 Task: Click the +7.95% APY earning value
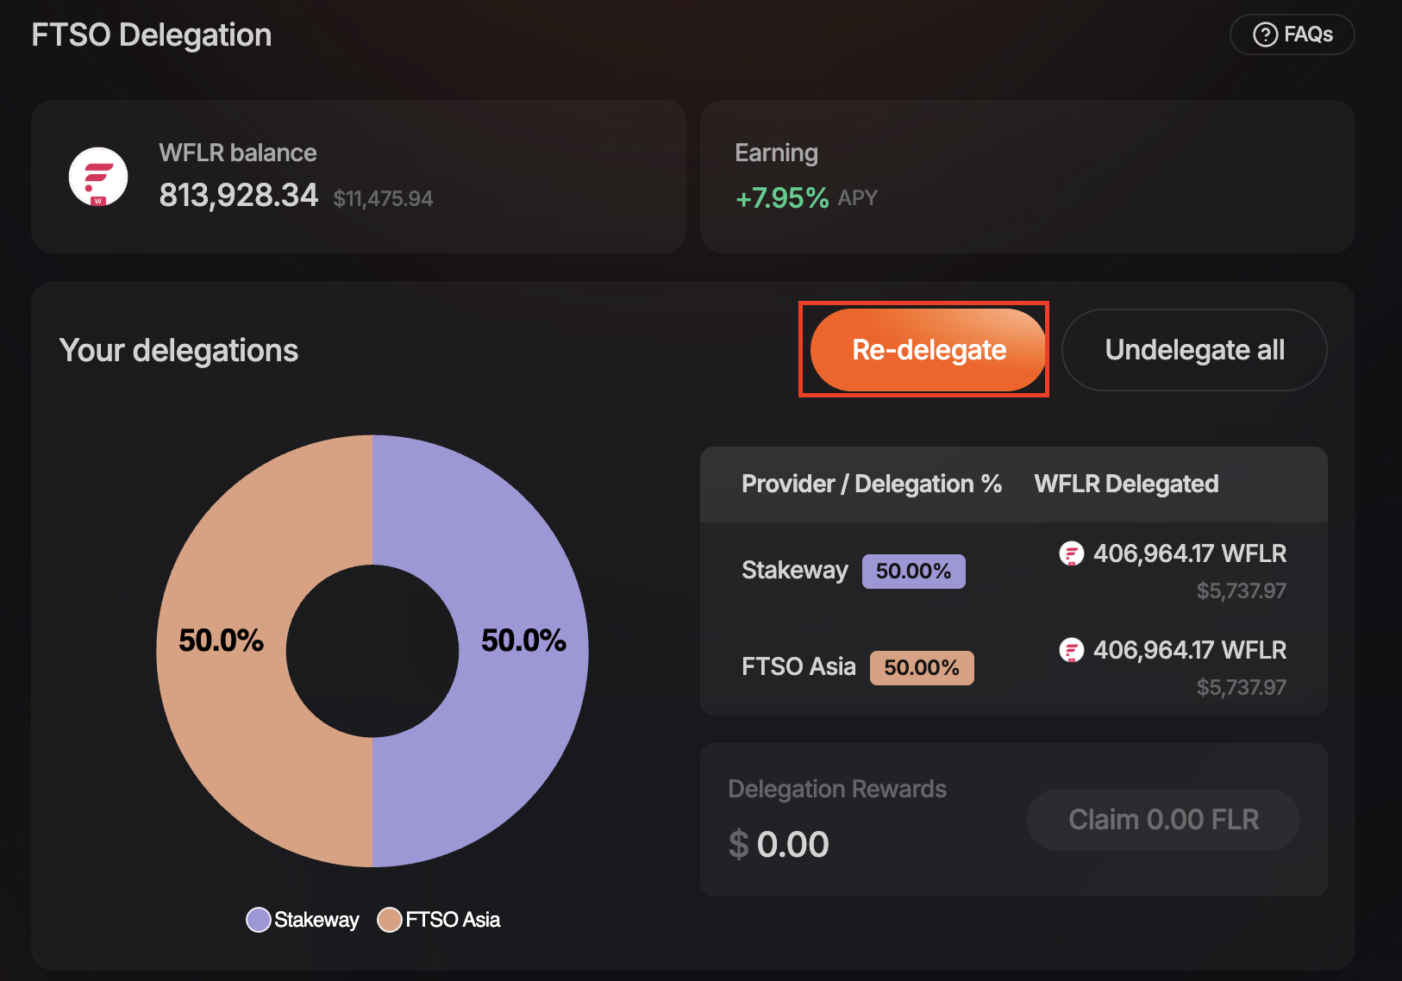click(x=782, y=198)
